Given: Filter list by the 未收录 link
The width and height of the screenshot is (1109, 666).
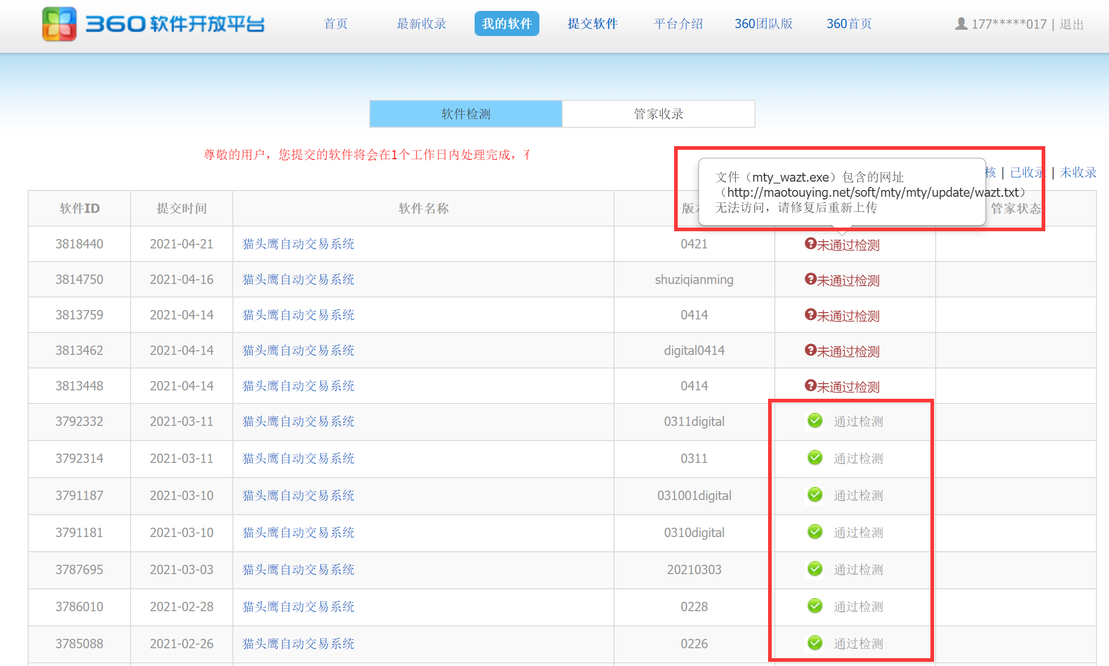Looking at the screenshot, I should [x=1078, y=172].
